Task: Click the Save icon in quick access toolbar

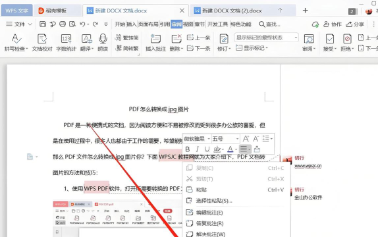Action: tap(43, 24)
